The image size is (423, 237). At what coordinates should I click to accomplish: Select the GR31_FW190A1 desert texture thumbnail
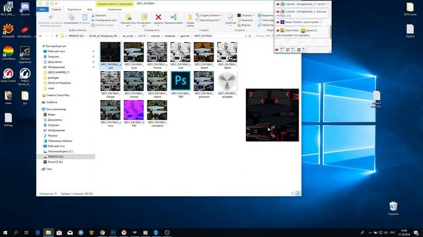click(204, 52)
